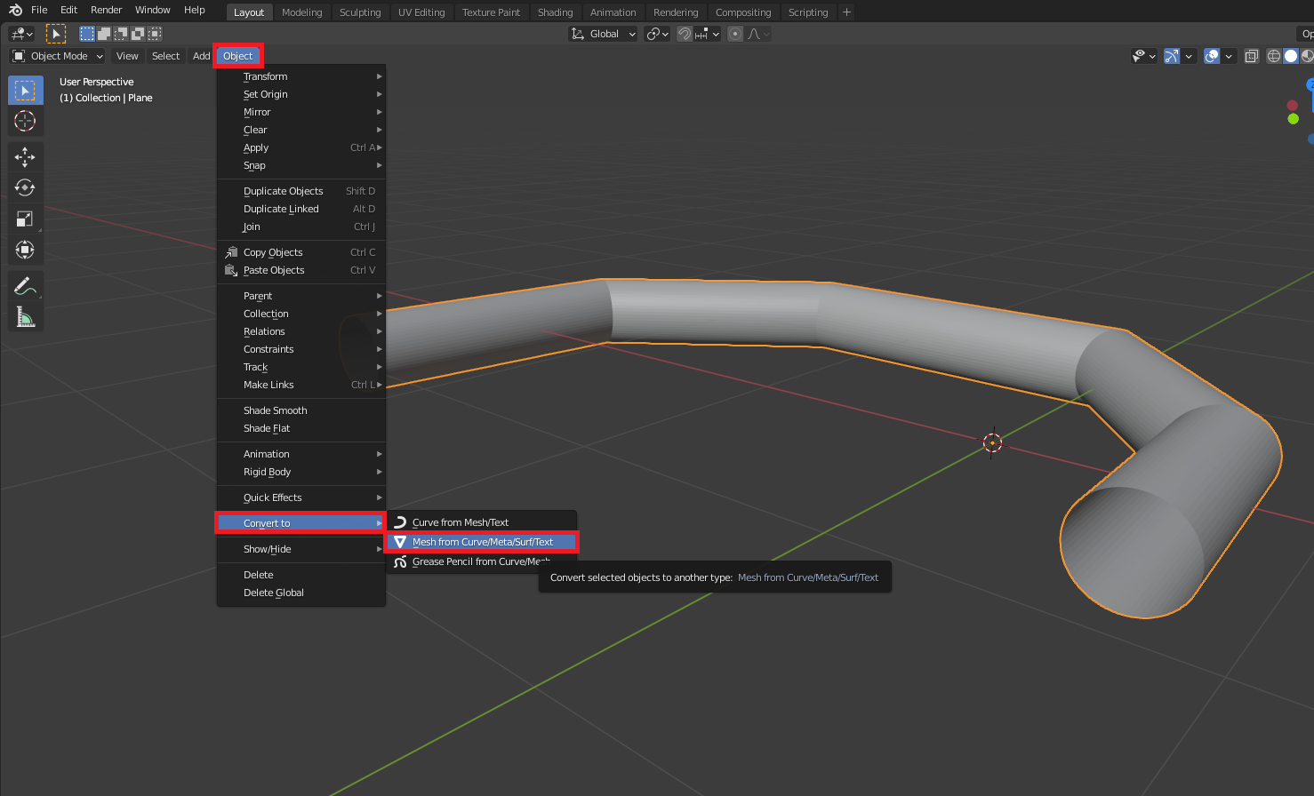
Task: Activate the Move tool
Action: (25, 157)
